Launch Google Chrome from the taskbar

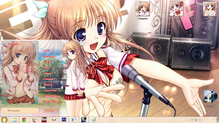(24, 120)
